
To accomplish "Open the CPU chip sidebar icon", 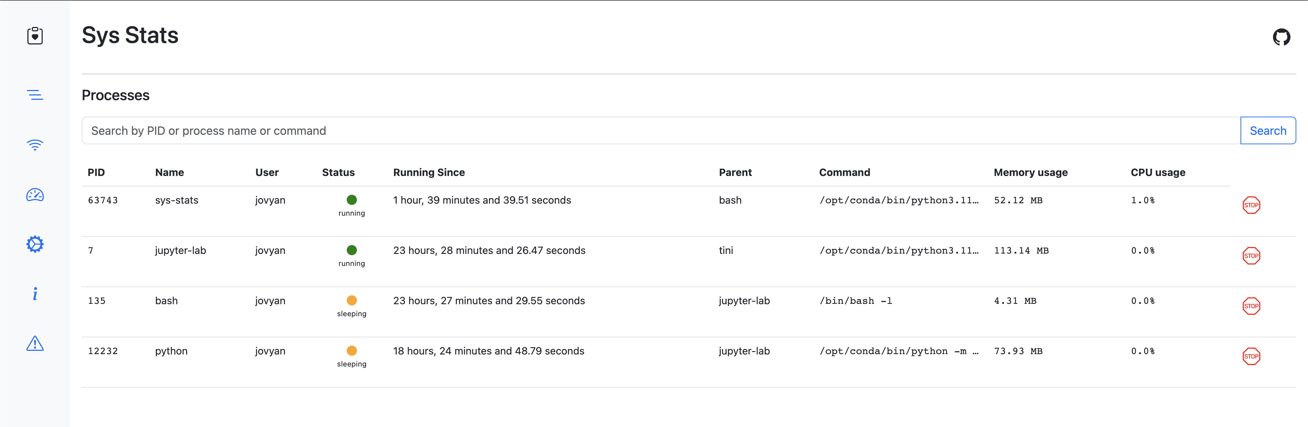I will point(35,244).
